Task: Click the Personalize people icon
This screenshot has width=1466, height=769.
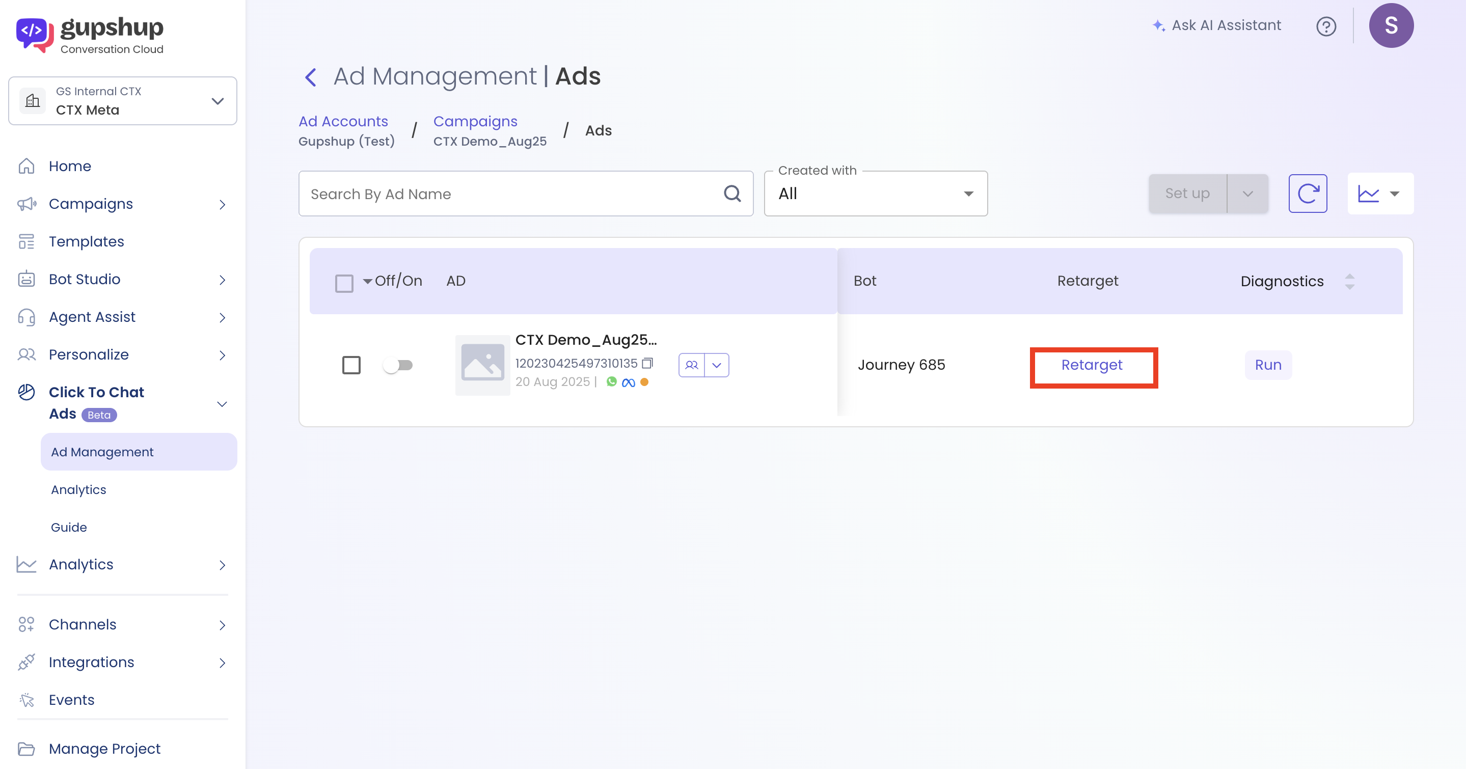Action: (26, 355)
